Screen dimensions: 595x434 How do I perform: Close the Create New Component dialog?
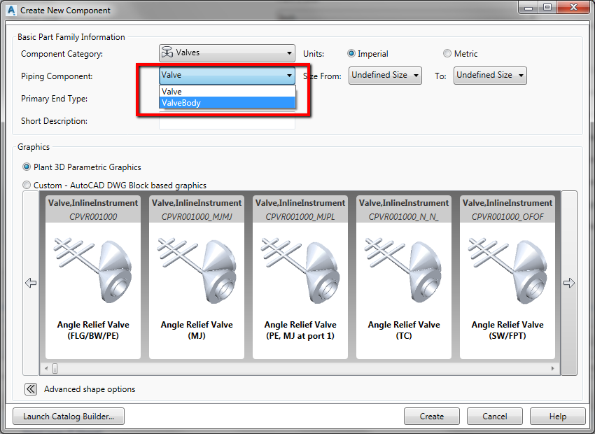pos(574,7)
